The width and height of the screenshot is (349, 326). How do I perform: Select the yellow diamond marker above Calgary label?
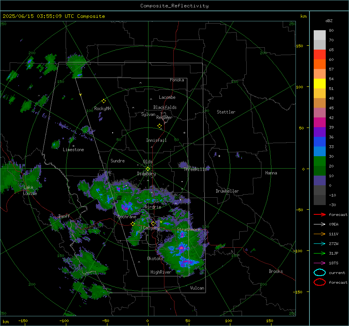click(153, 223)
